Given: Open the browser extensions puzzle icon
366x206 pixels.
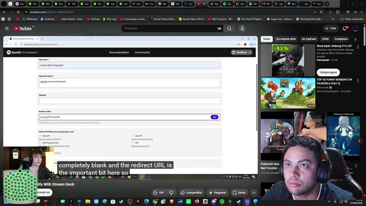Looking at the screenshot, I should click(x=338, y=12).
